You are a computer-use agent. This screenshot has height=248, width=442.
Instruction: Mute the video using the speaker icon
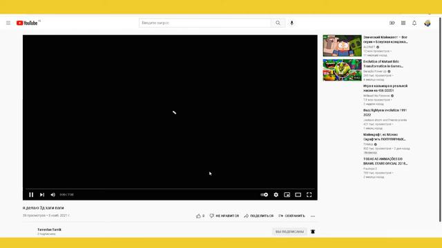pyautogui.click(x=52, y=194)
